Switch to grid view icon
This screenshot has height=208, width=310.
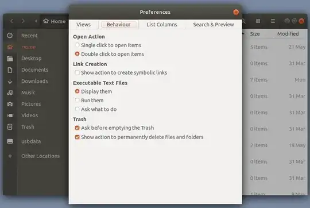[x=258, y=21]
